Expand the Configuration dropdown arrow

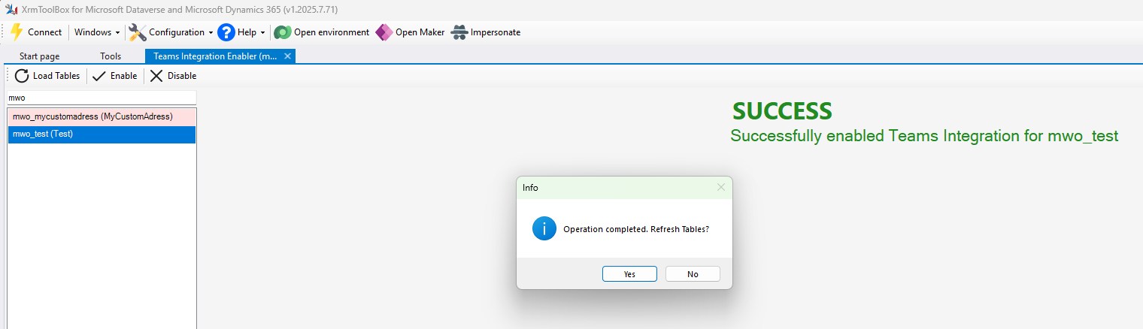point(211,32)
